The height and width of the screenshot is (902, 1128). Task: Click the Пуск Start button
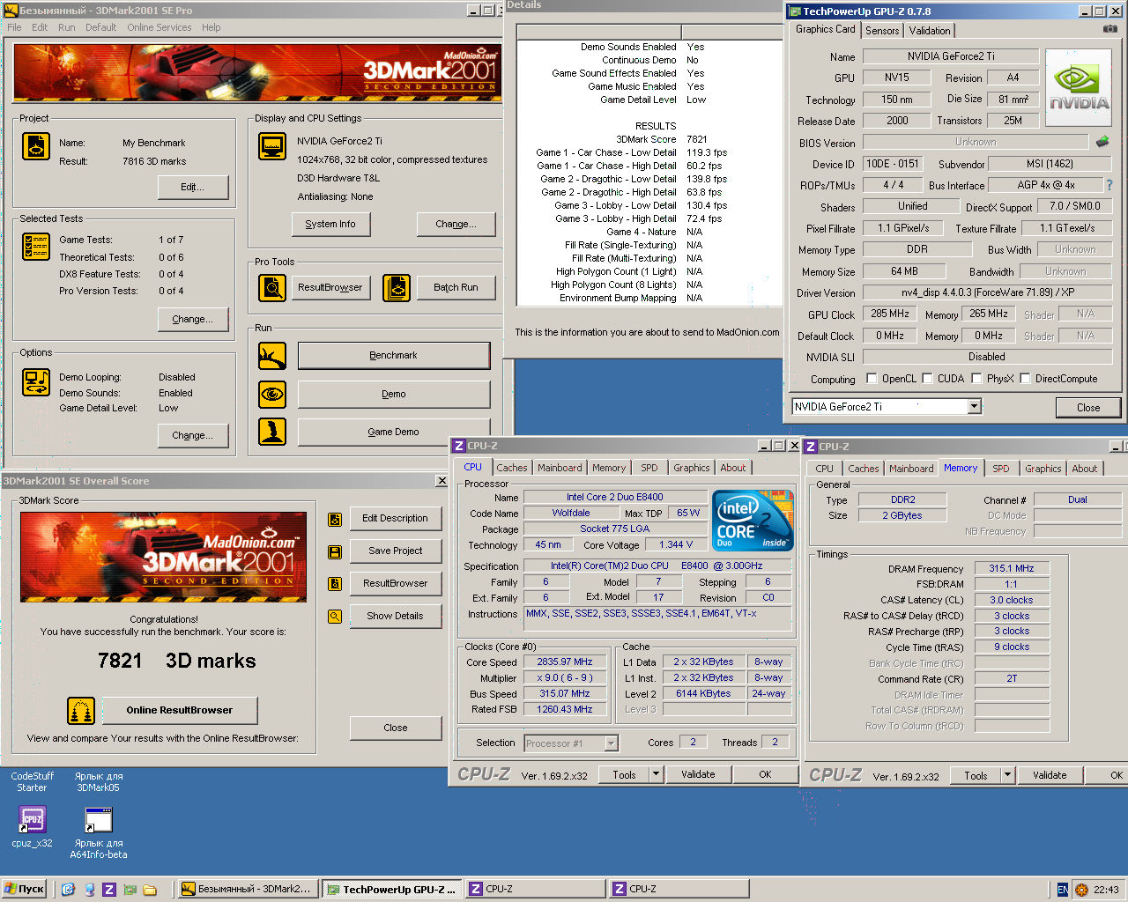(24, 890)
